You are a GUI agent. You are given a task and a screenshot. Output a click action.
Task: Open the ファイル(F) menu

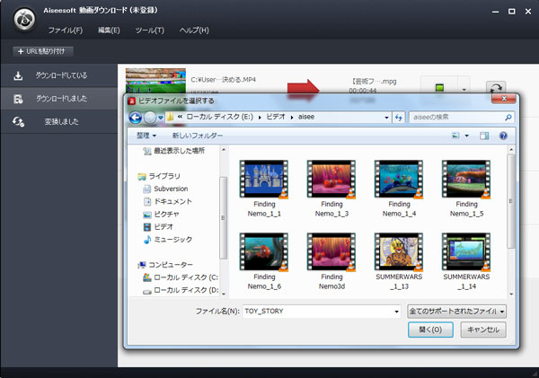click(x=62, y=31)
